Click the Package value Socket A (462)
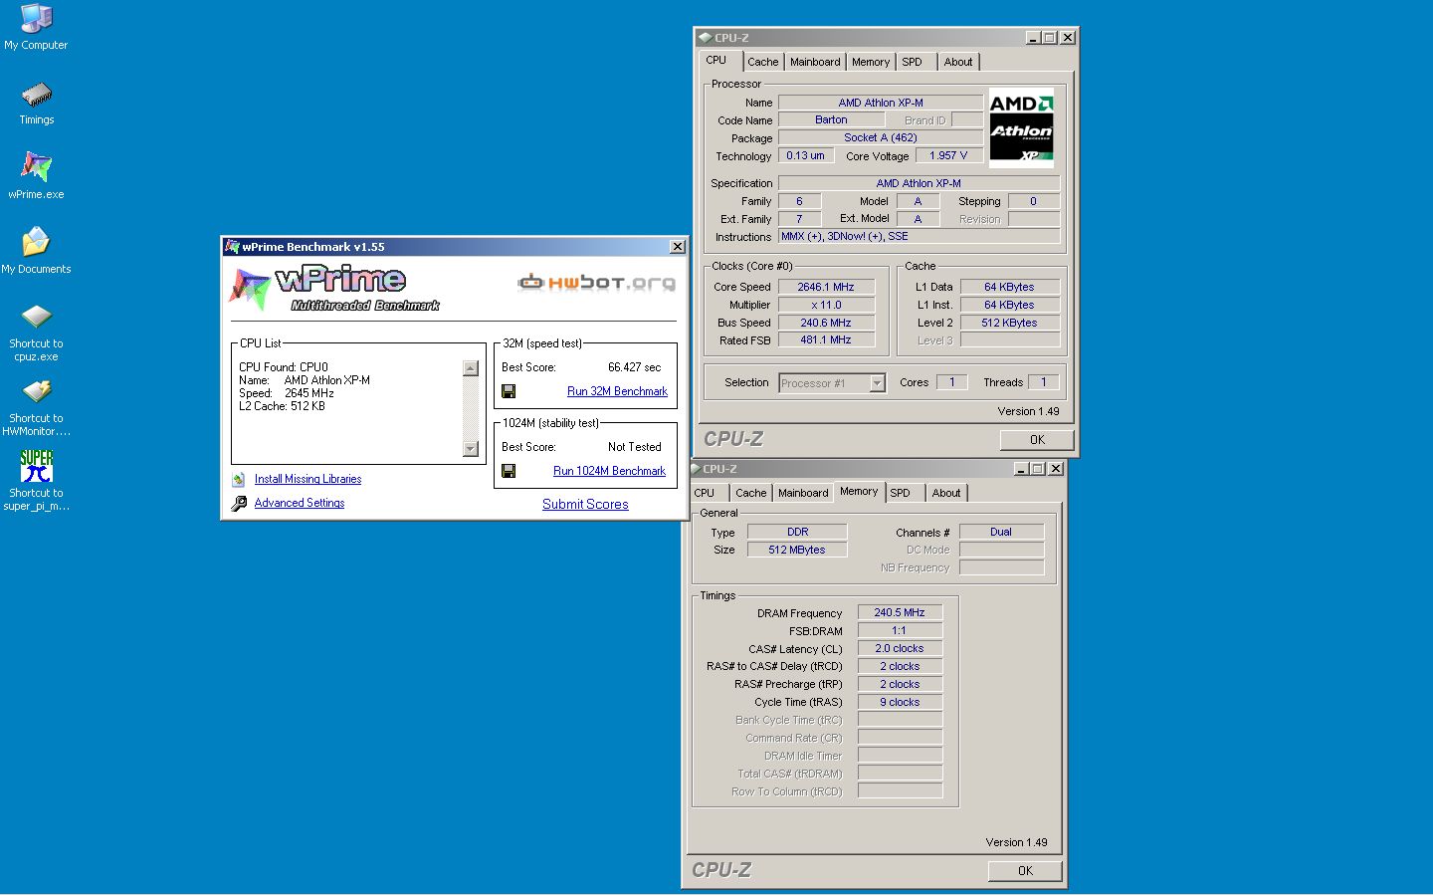 881,137
